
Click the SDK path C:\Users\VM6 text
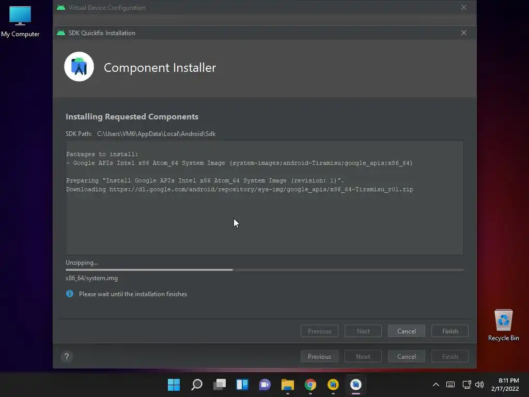tap(156, 134)
